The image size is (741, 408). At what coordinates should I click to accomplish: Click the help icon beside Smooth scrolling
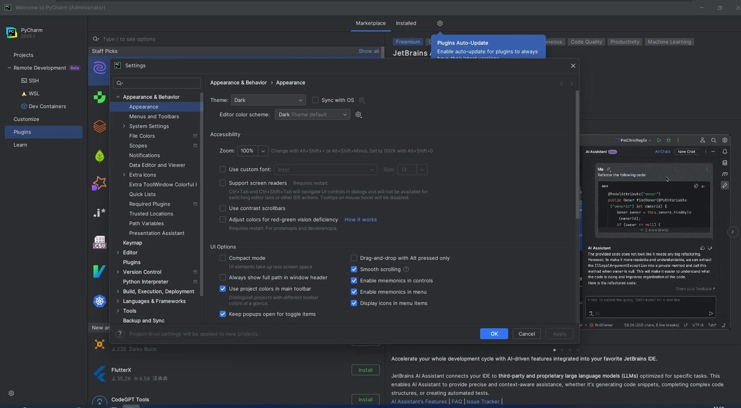(x=406, y=269)
